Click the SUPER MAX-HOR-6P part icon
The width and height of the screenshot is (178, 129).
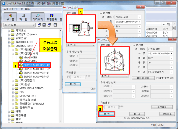(x=21, y=69)
